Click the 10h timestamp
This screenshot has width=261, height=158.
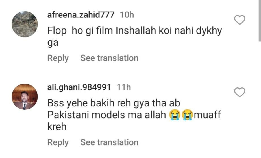pos(127,15)
